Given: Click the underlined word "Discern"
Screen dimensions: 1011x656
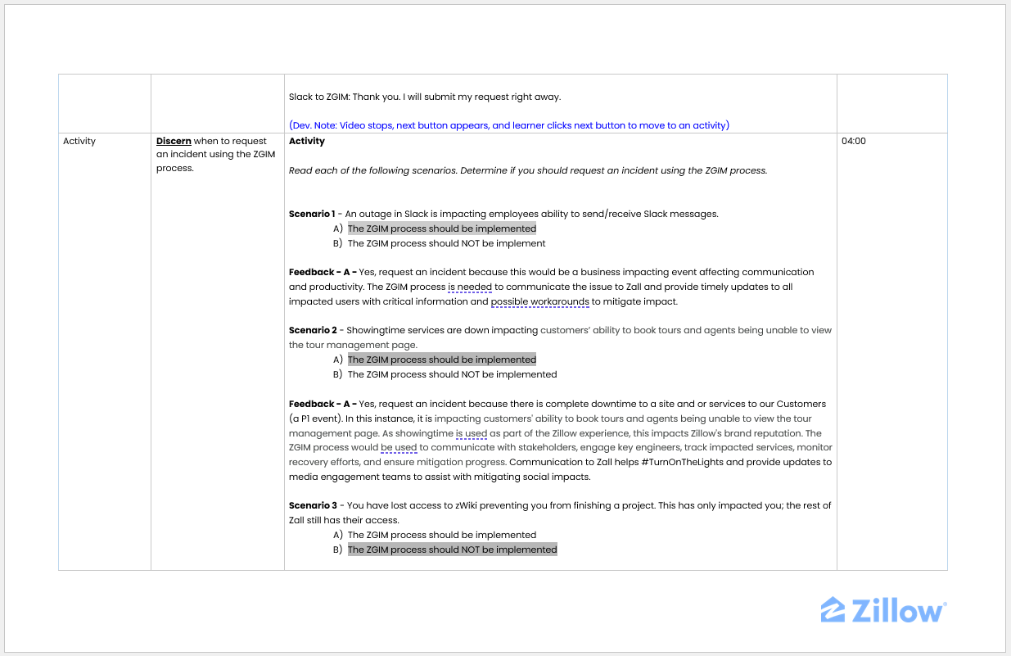Looking at the screenshot, I should [174, 141].
